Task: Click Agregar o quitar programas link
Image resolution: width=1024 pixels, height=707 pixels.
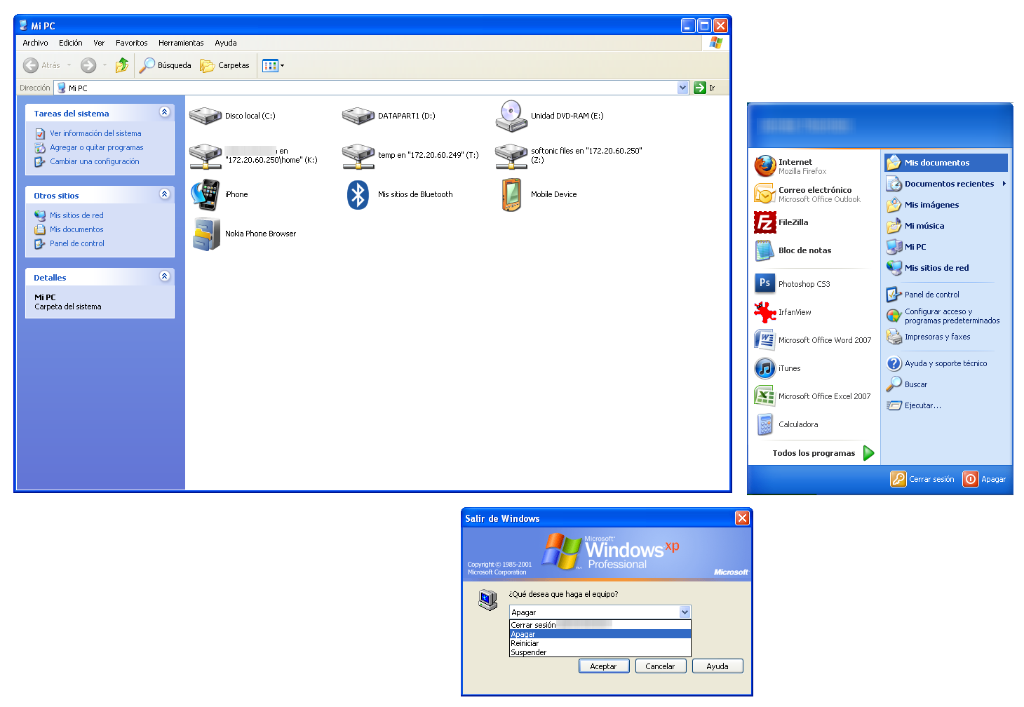Action: [x=97, y=147]
